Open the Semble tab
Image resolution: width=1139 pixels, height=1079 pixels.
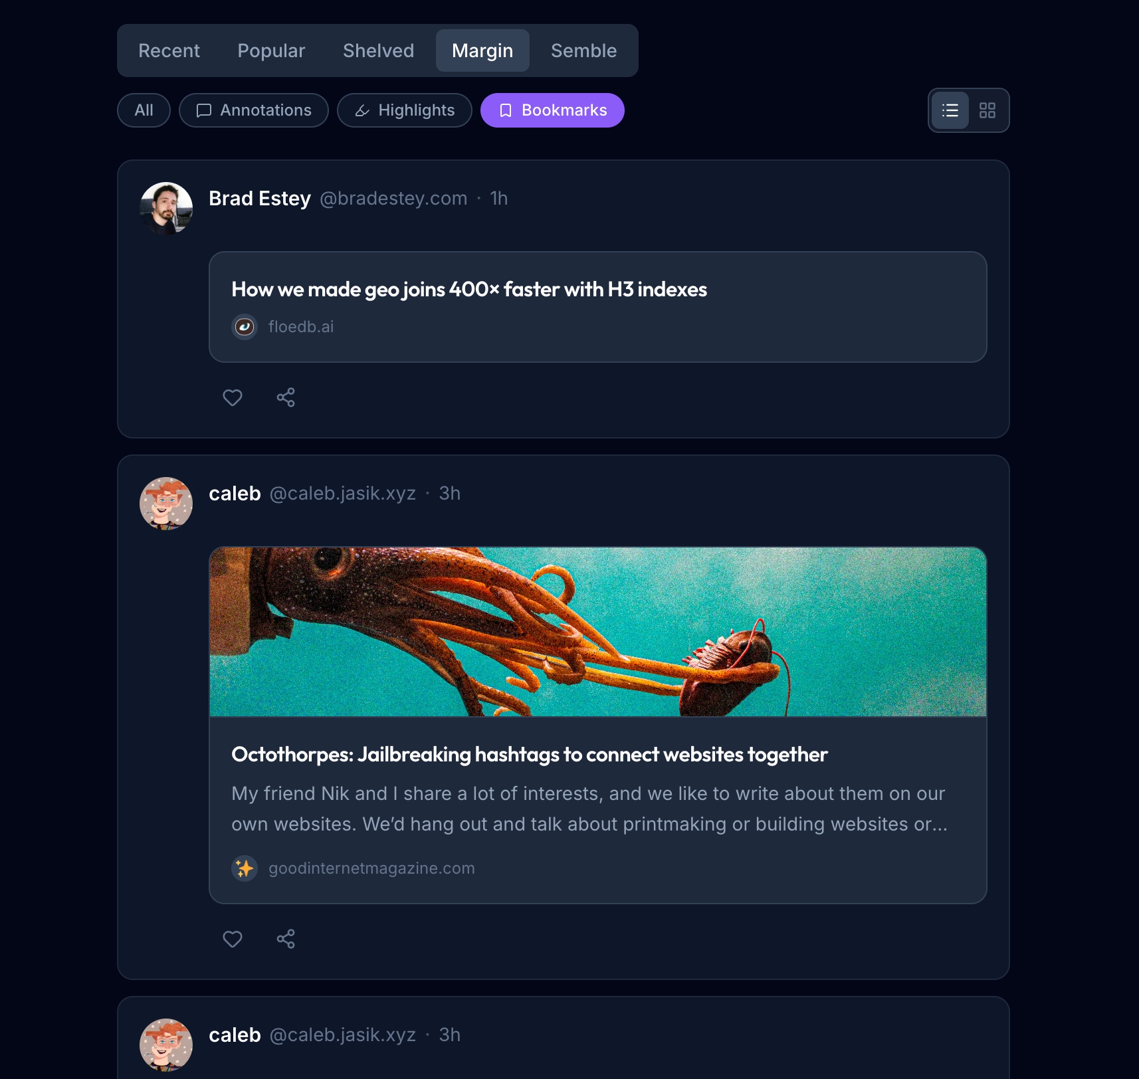tap(583, 50)
